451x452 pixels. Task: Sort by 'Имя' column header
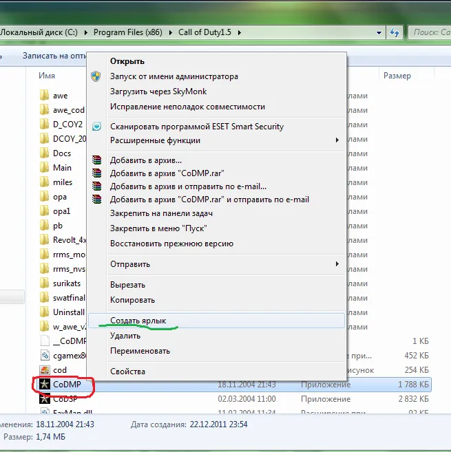(x=47, y=76)
